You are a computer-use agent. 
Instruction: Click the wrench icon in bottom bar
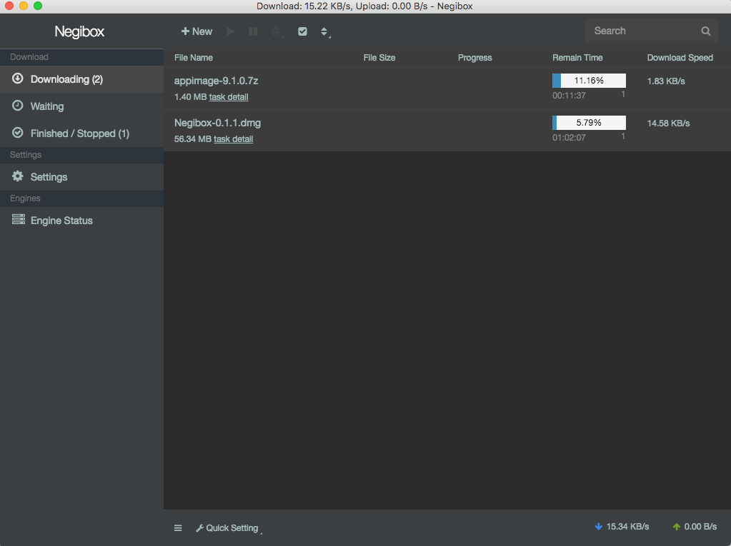tap(199, 528)
